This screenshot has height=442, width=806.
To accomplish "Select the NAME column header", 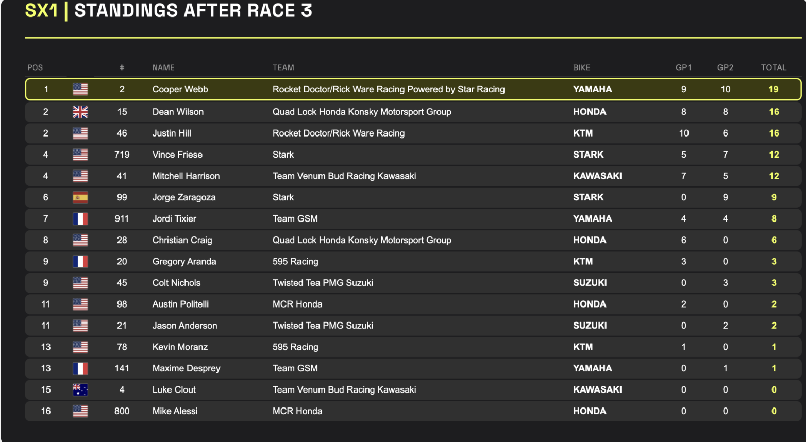I will pos(163,67).
